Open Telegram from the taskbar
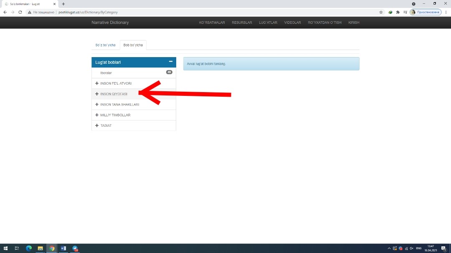This screenshot has height=253, width=451. tap(75, 248)
